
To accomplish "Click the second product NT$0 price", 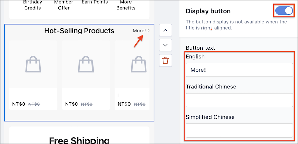I will coord(71,104).
